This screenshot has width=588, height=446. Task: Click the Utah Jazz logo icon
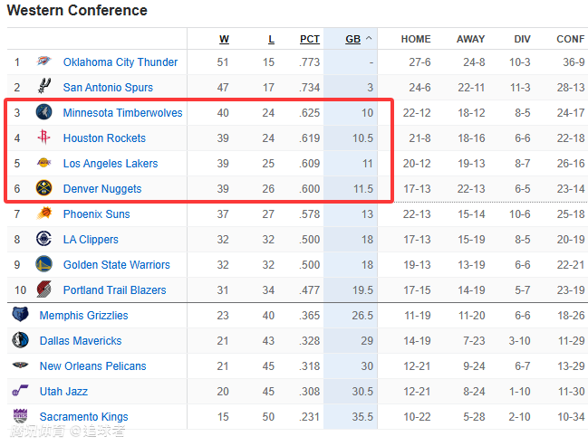(20, 392)
